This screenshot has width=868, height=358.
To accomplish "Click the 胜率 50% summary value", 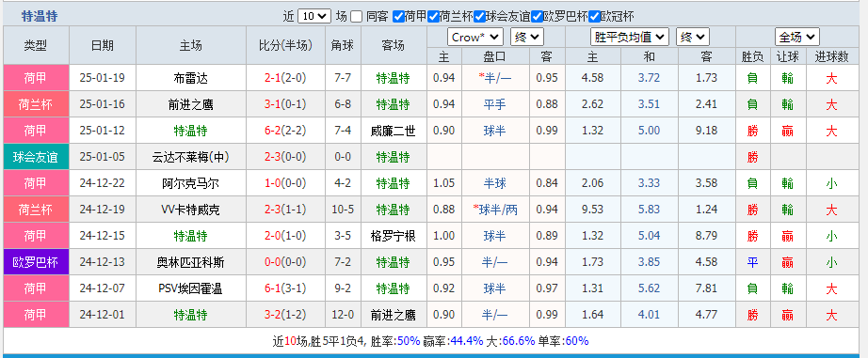I will (x=409, y=341).
